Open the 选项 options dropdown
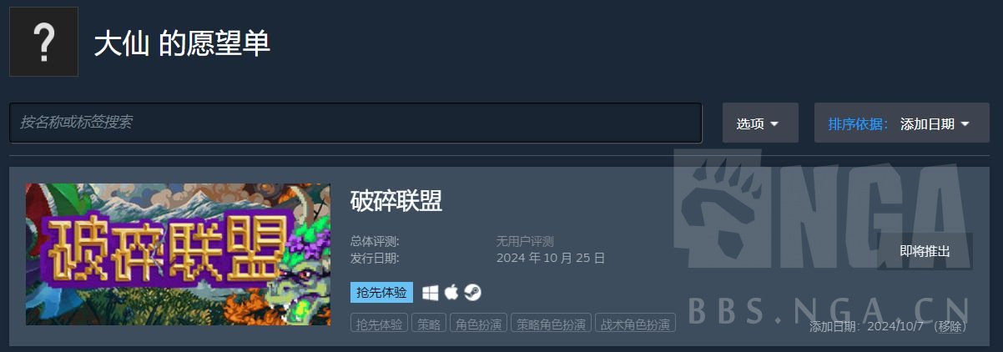Screen dimensions: 1003x352 (760, 123)
